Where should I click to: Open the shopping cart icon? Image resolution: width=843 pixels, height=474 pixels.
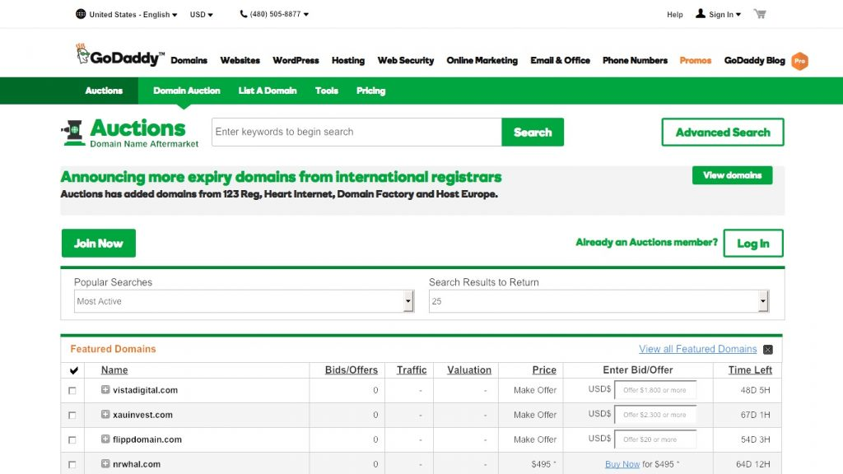click(760, 14)
